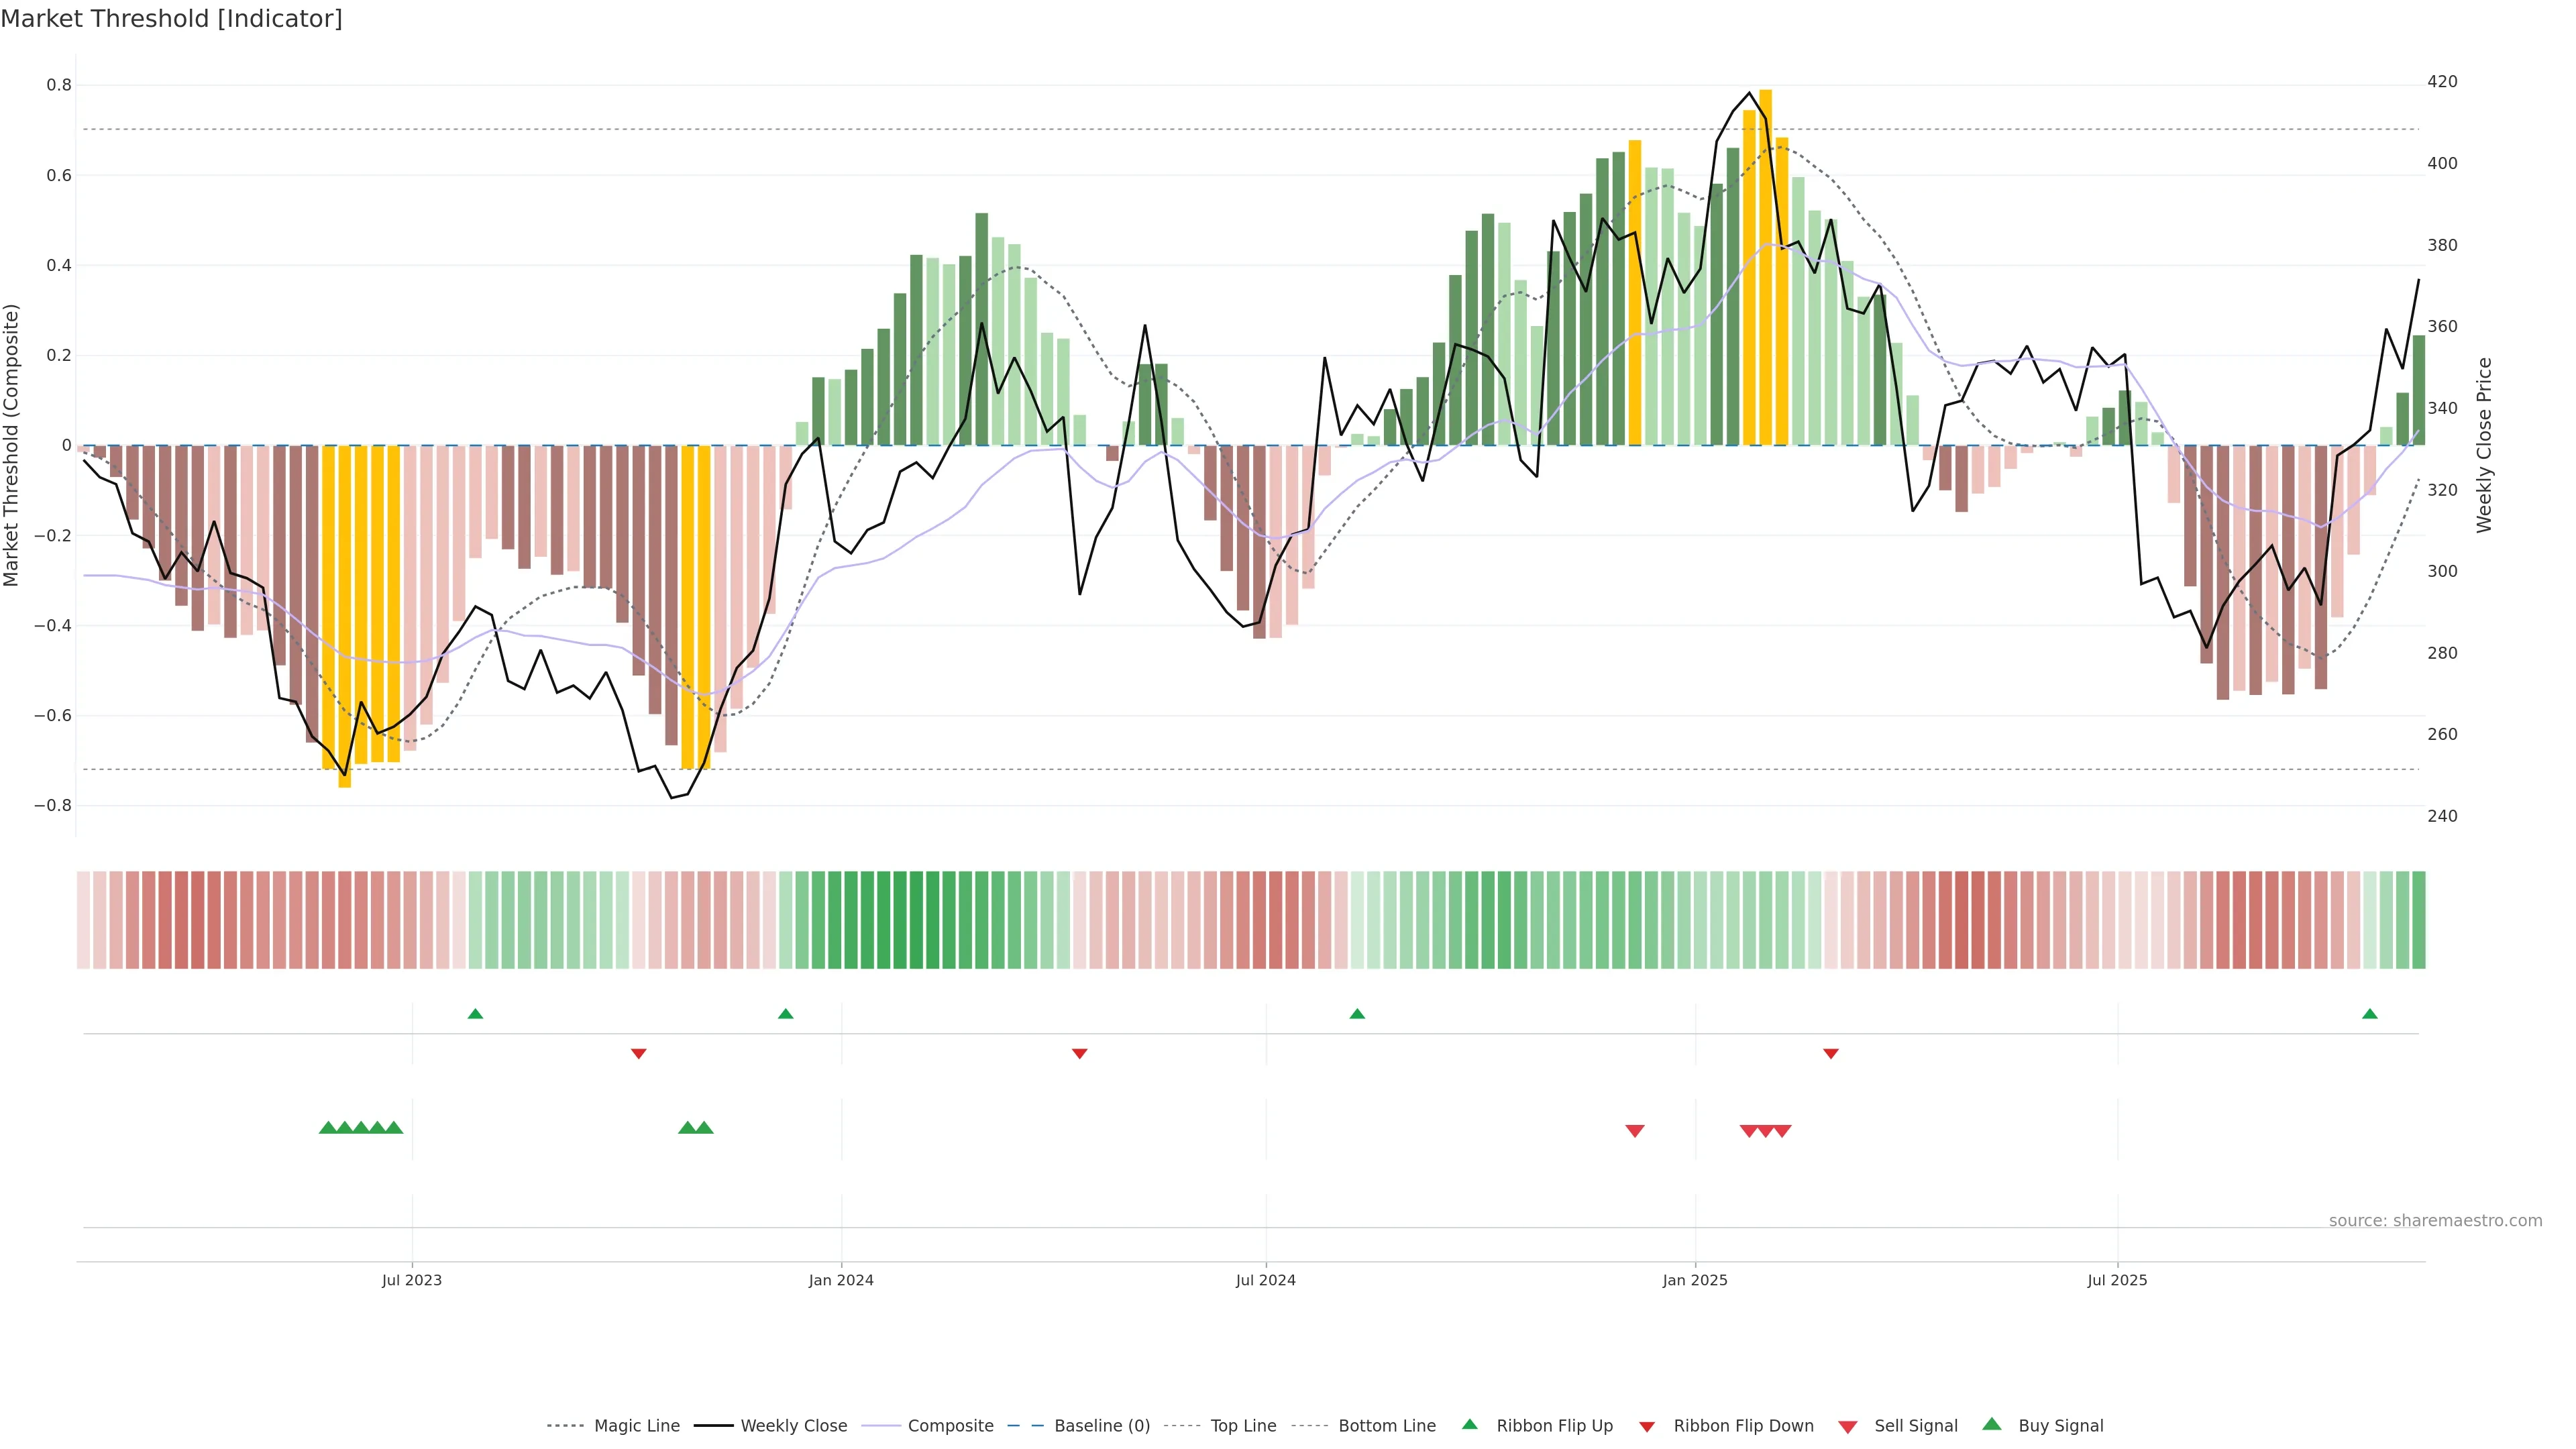Click the Jan 2024 x-axis label

pyautogui.click(x=841, y=1280)
